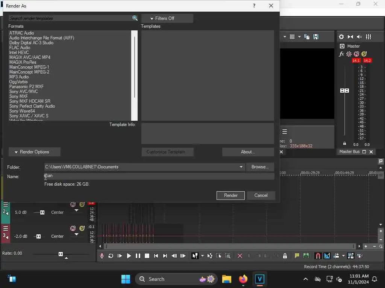The image size is (385, 288).
Task: Select MAGIX AVC/AAC MP4 format
Action: (30, 57)
